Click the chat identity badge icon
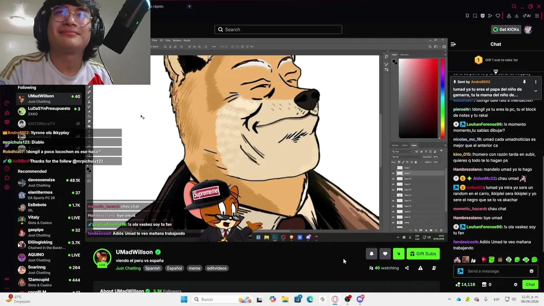The image size is (544, 306). click(460, 271)
